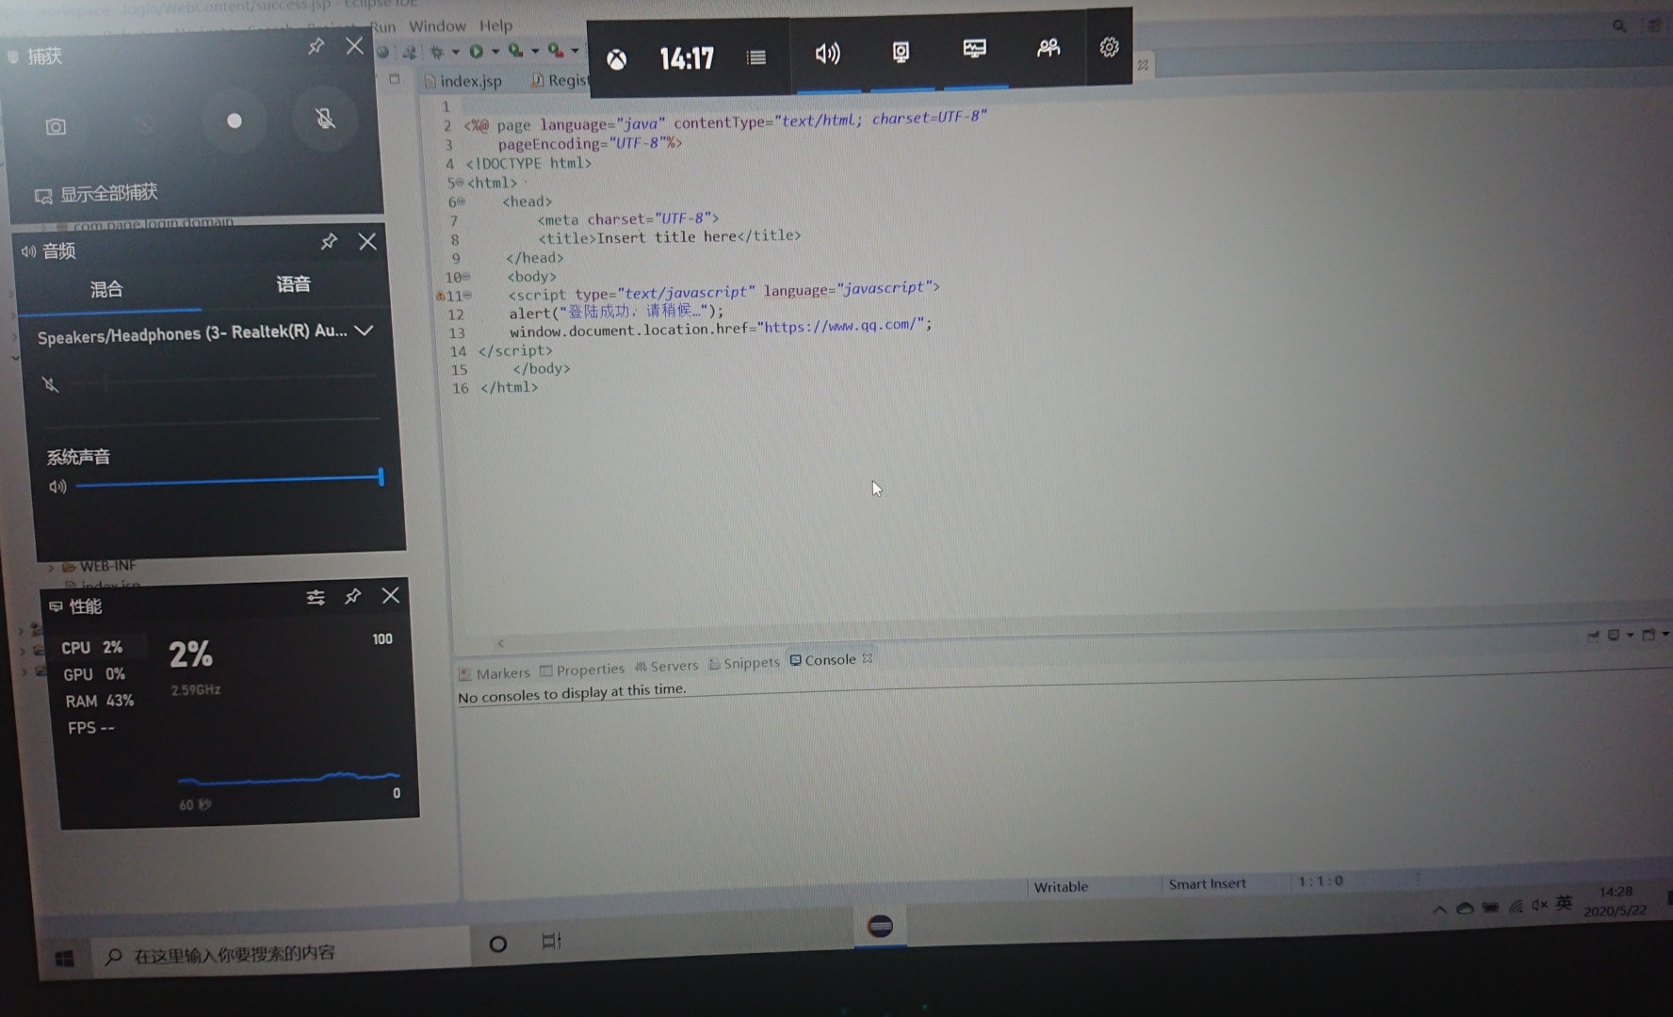Image resolution: width=1673 pixels, height=1017 pixels.
Task: Minimize the Eclipse Package Explorer view
Action: pyautogui.click(x=395, y=79)
